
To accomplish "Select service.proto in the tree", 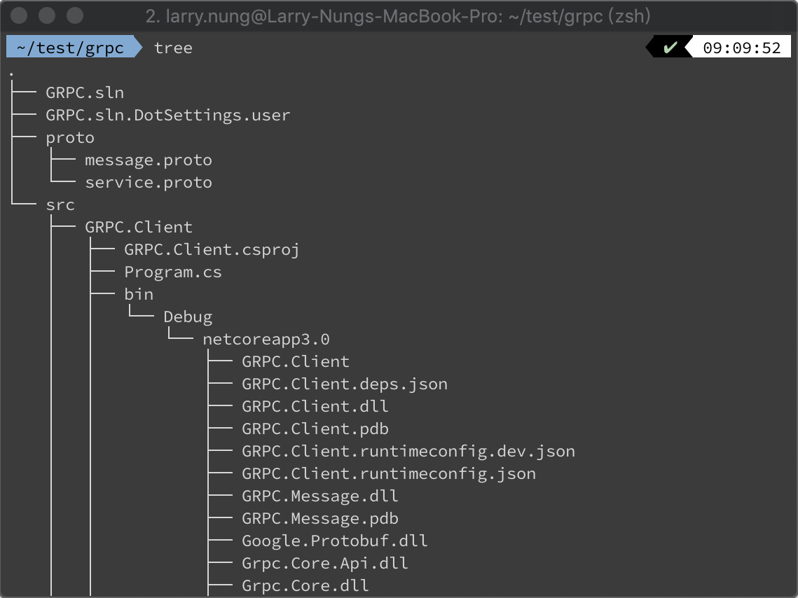I will 149,183.
